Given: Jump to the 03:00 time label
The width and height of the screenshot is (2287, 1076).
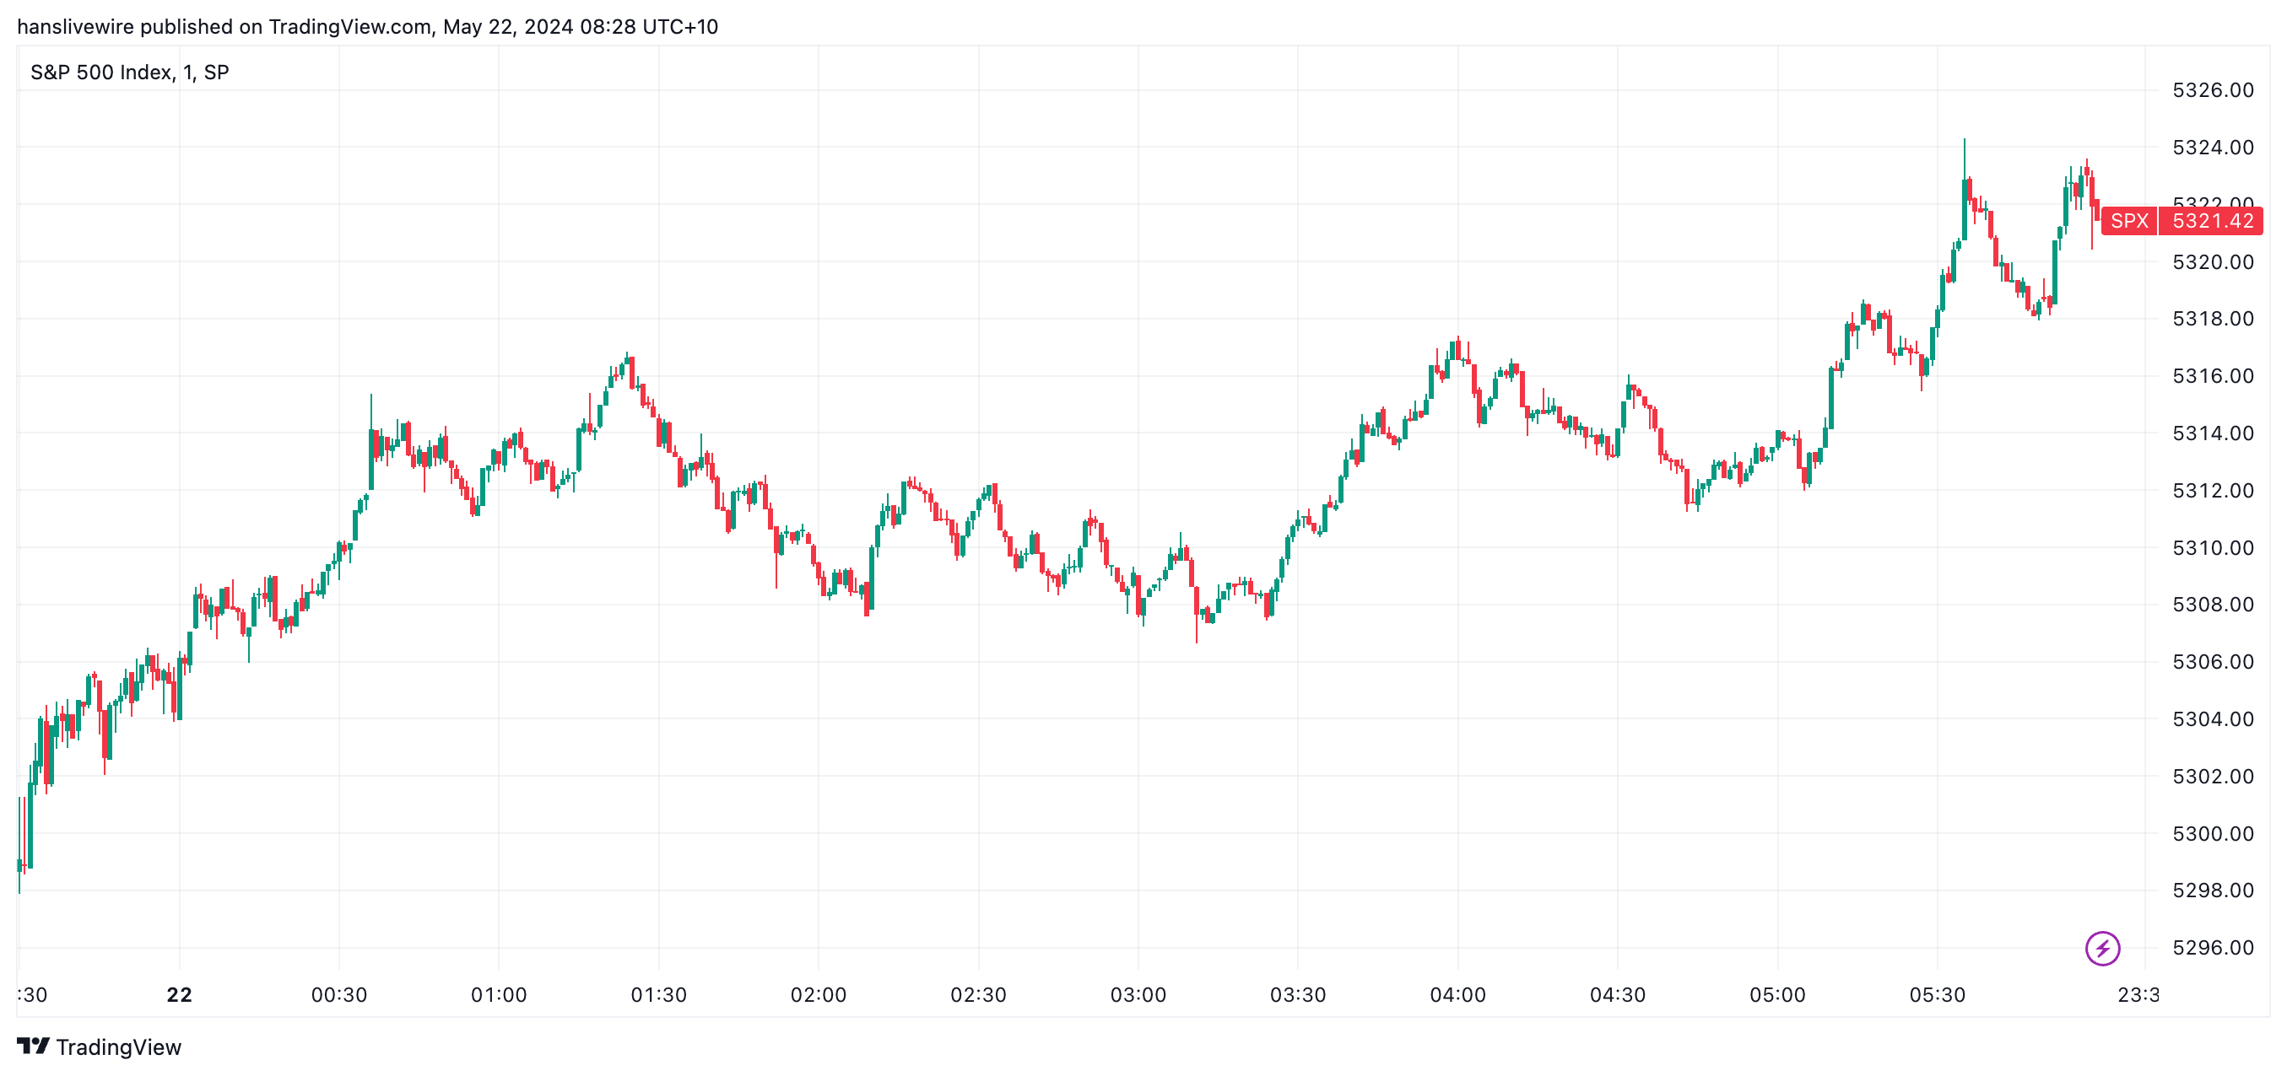Looking at the screenshot, I should click(1138, 994).
